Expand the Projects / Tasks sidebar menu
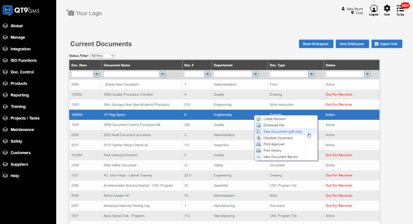 (25, 118)
